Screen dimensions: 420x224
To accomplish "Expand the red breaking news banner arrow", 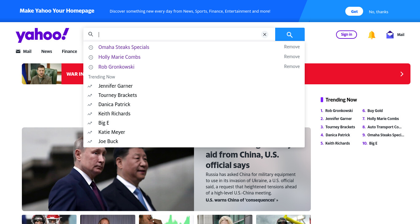I will (402, 74).
